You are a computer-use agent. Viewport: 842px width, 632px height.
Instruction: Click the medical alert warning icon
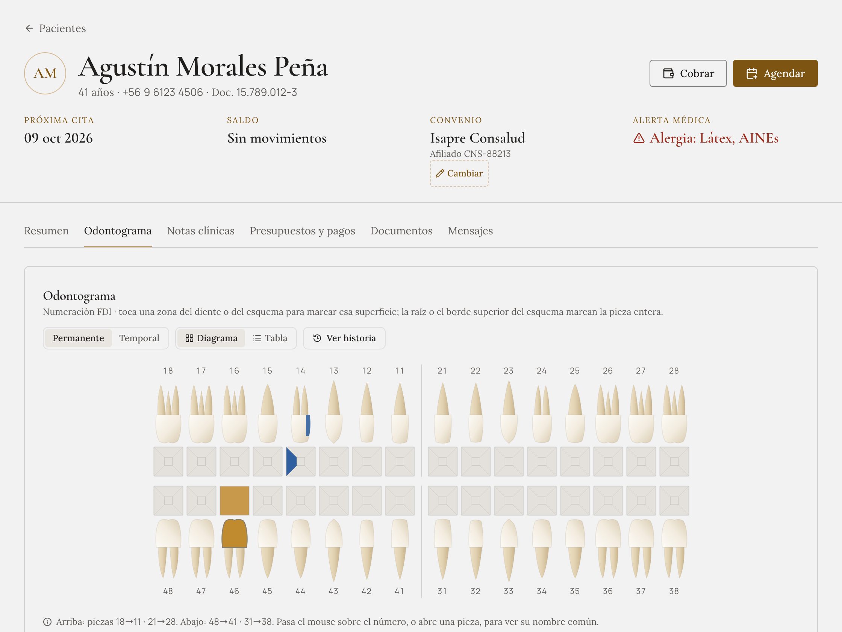[x=639, y=138]
